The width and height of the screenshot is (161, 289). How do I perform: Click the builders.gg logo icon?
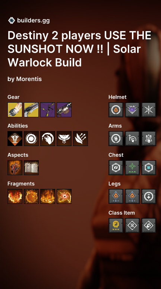click(x=12, y=21)
